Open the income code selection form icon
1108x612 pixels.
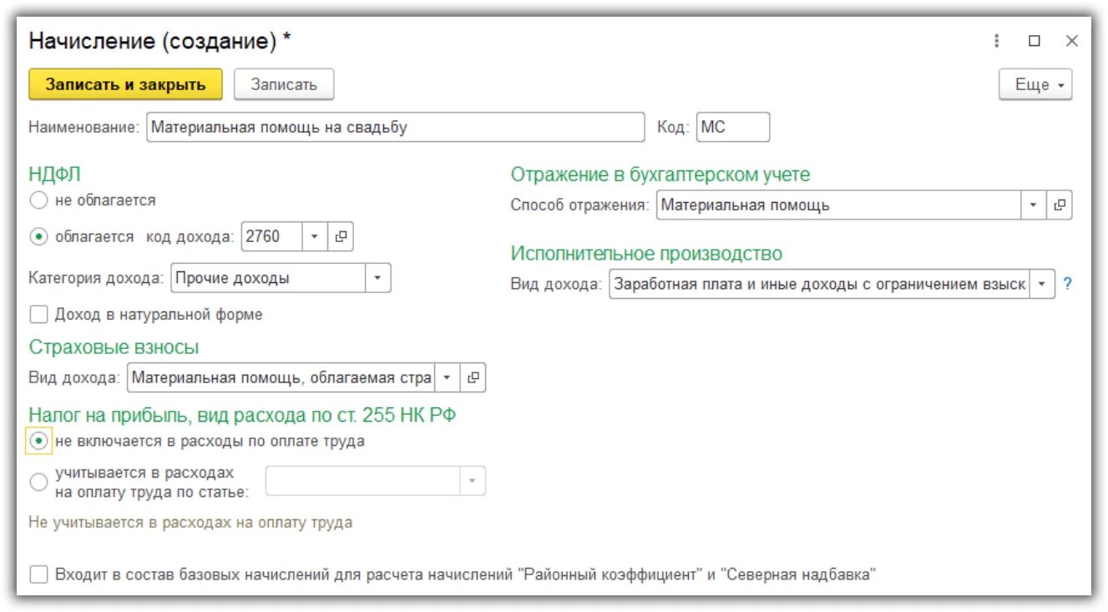pos(341,237)
